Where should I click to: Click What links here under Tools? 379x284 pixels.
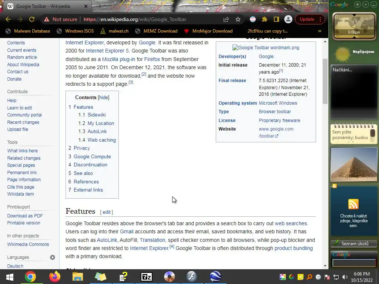[23, 151]
